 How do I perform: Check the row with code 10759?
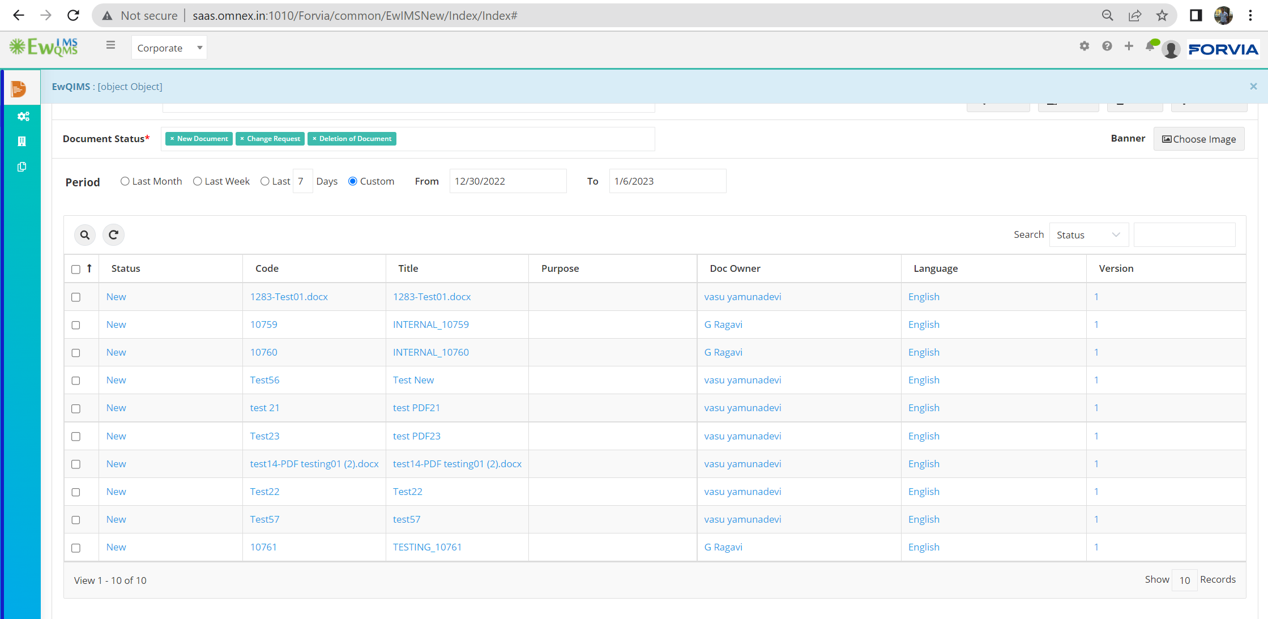click(x=76, y=325)
